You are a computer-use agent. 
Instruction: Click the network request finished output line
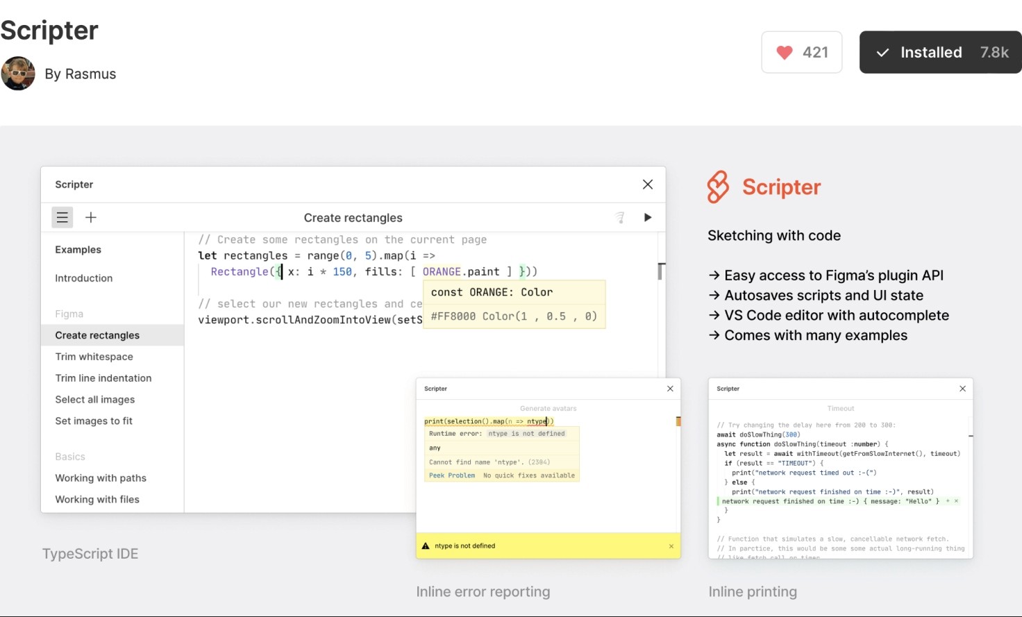pyautogui.click(x=840, y=501)
